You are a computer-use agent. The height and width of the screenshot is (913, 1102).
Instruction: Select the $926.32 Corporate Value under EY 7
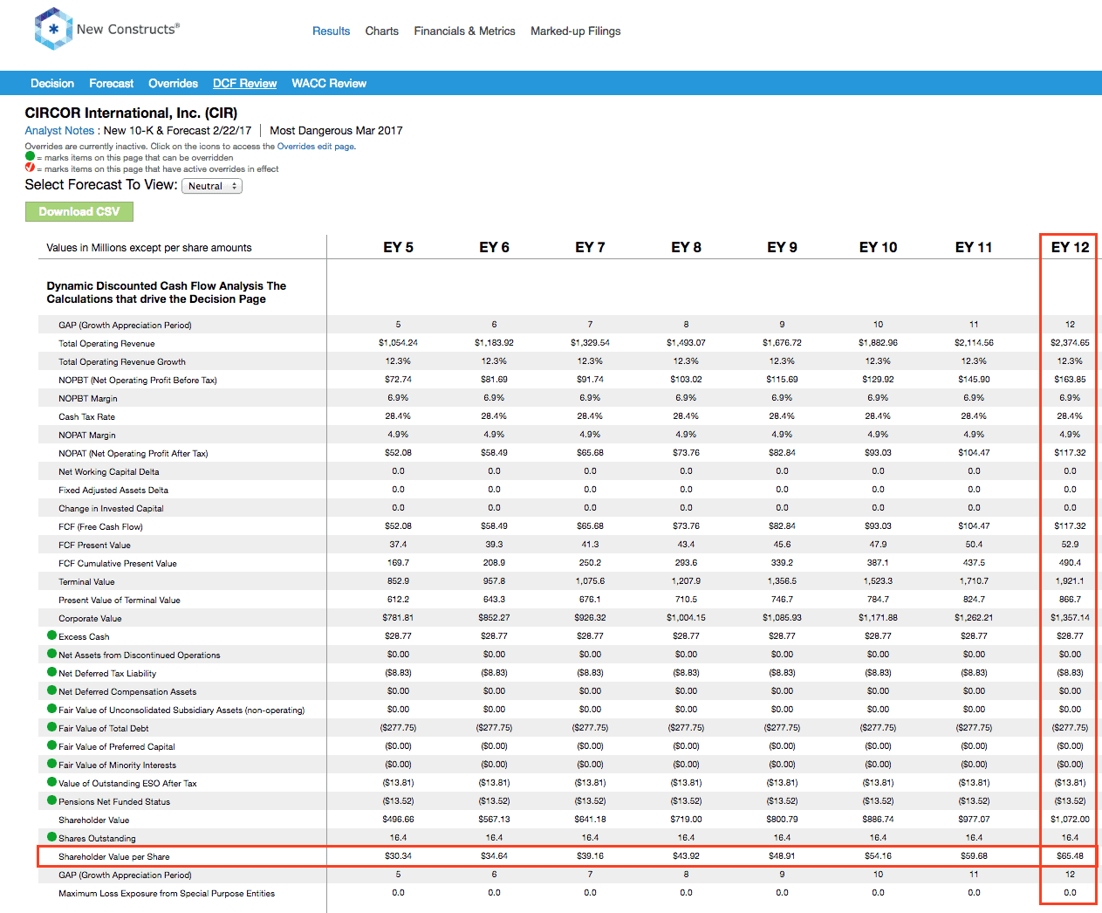[x=591, y=617]
